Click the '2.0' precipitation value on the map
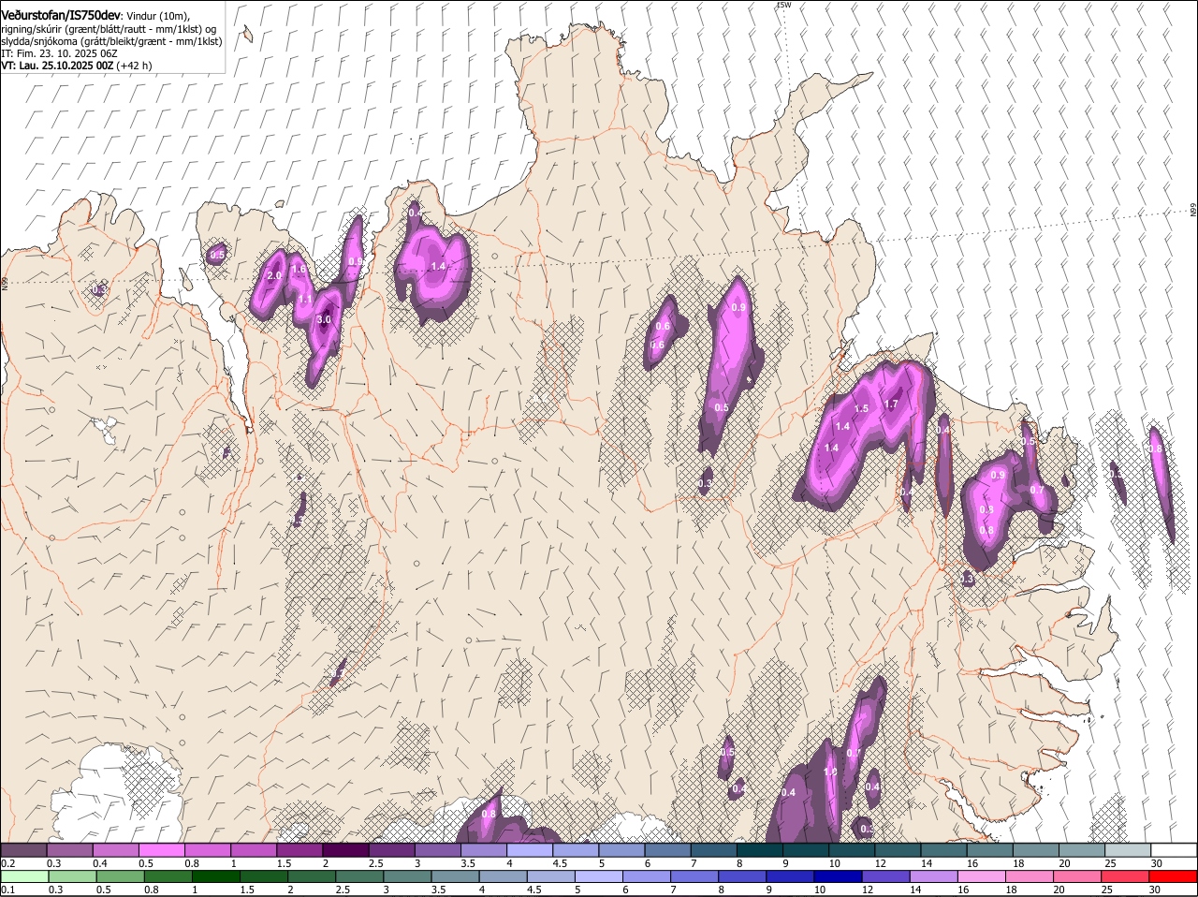The image size is (1198, 897). click(x=274, y=276)
